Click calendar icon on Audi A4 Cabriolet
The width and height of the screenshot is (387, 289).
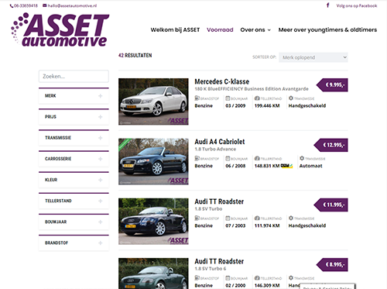tap(228, 158)
